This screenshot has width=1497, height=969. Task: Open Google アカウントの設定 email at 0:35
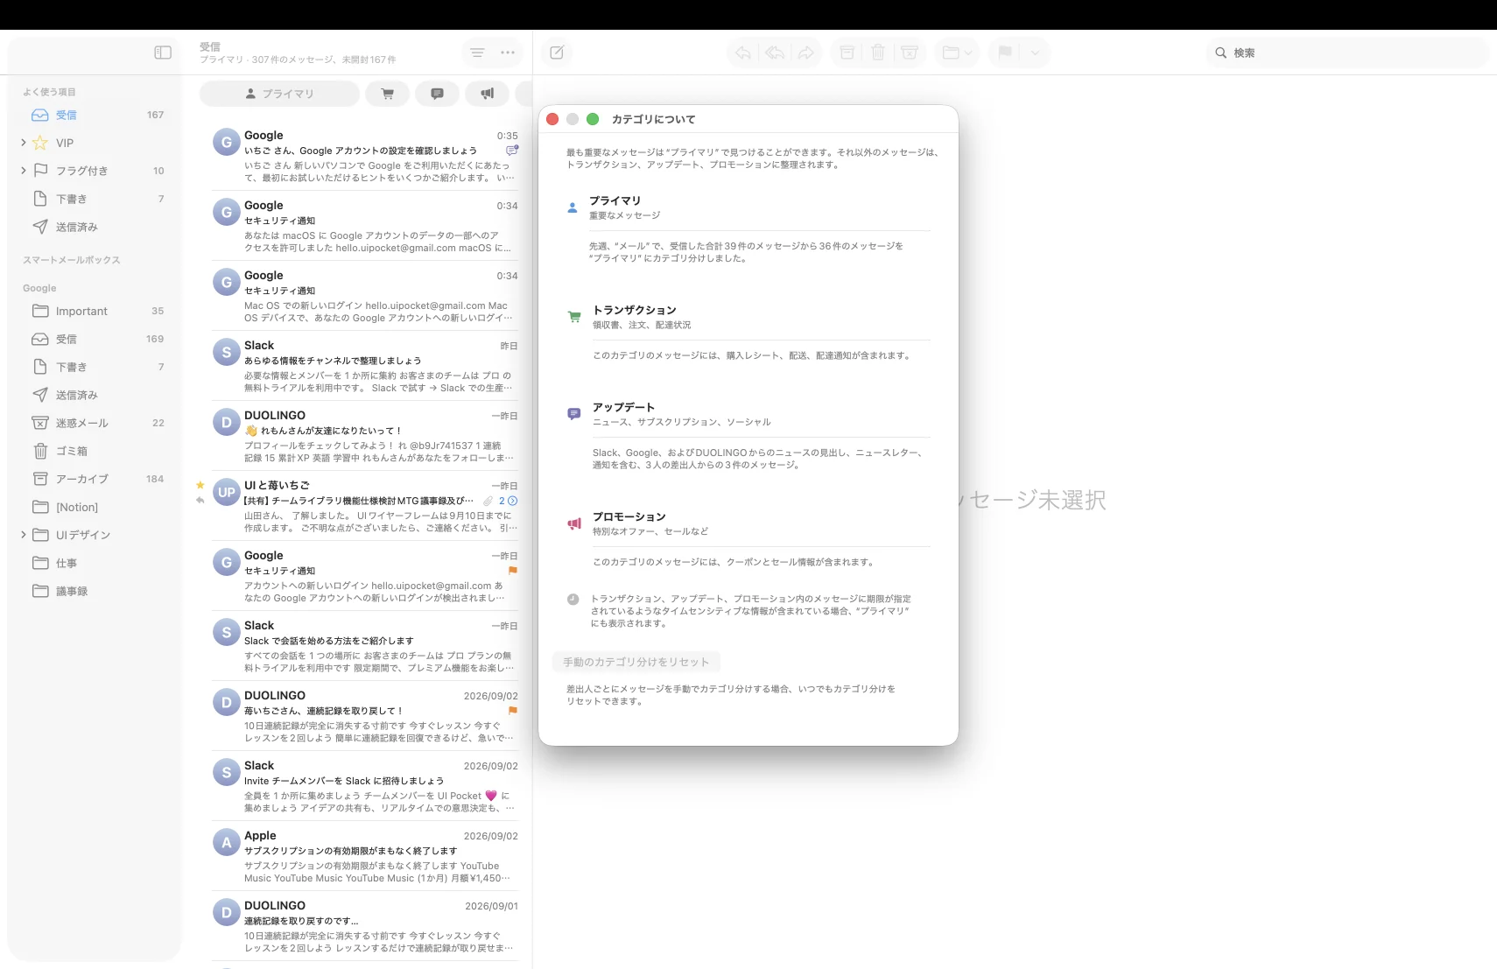click(x=364, y=156)
